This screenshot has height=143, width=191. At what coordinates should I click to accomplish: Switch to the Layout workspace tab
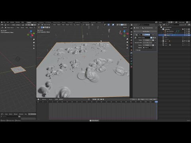click(29, 23)
